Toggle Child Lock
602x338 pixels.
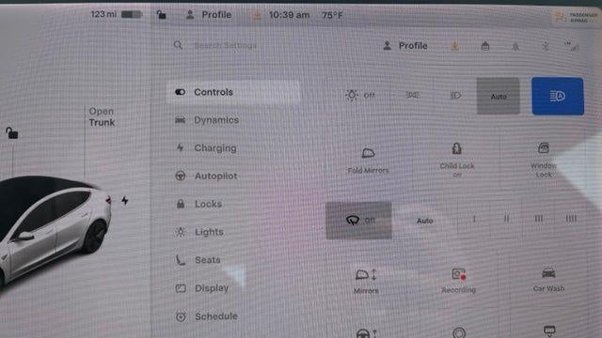456,160
